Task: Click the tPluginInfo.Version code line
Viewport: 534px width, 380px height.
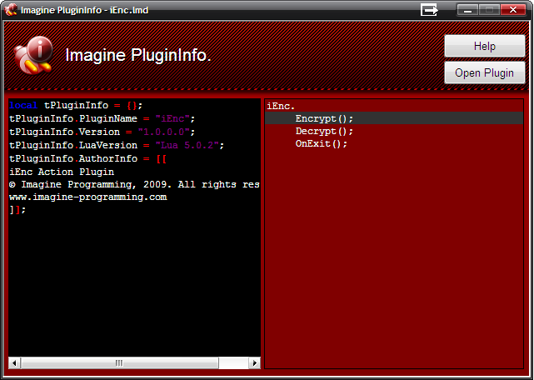Action: (x=102, y=132)
